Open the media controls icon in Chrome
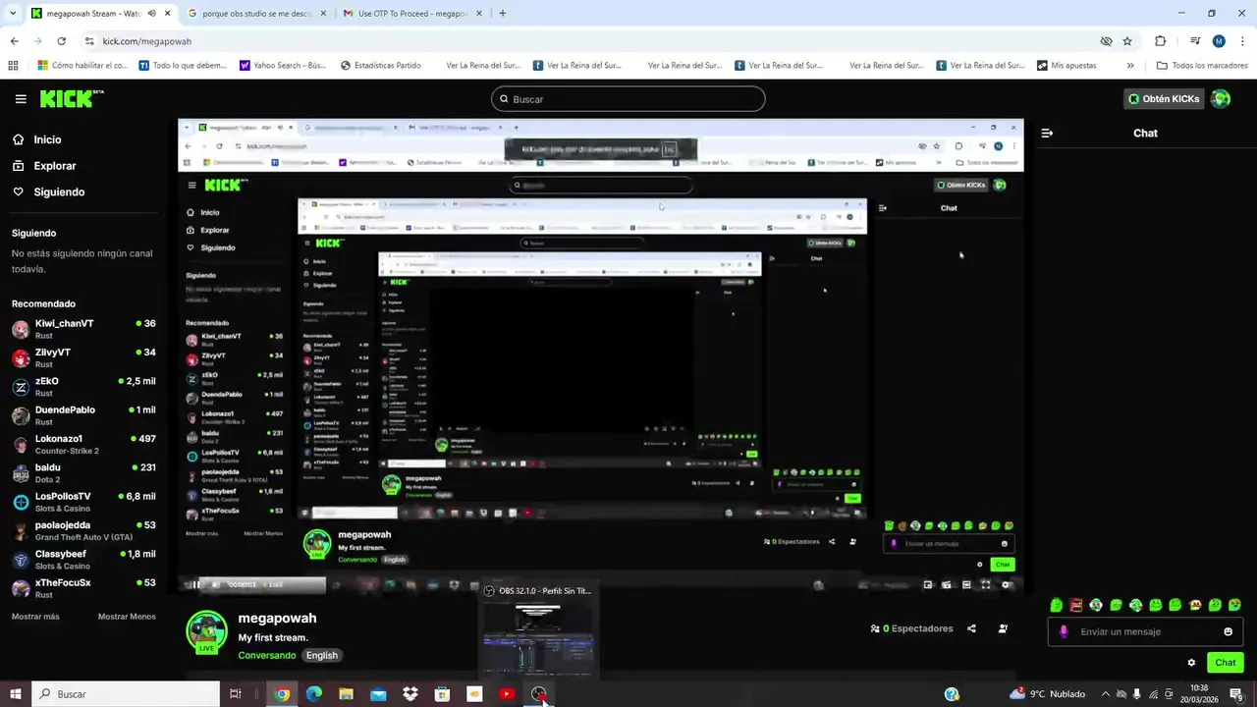This screenshot has height=707, width=1257. [1195, 41]
